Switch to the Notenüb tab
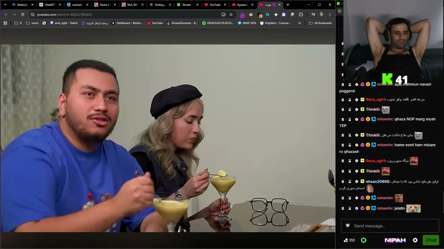Viewport: 444px width, 249px height. pyautogui.click(x=22, y=5)
